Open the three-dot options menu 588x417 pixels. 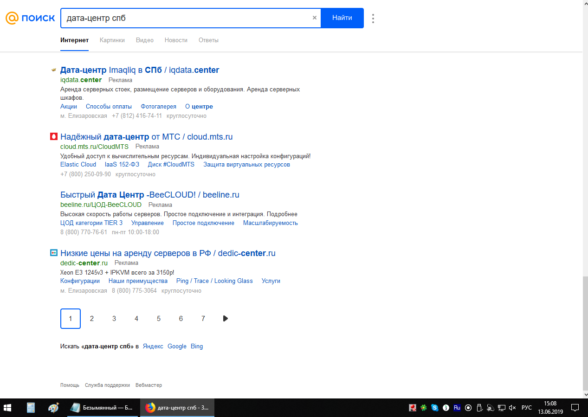click(373, 19)
